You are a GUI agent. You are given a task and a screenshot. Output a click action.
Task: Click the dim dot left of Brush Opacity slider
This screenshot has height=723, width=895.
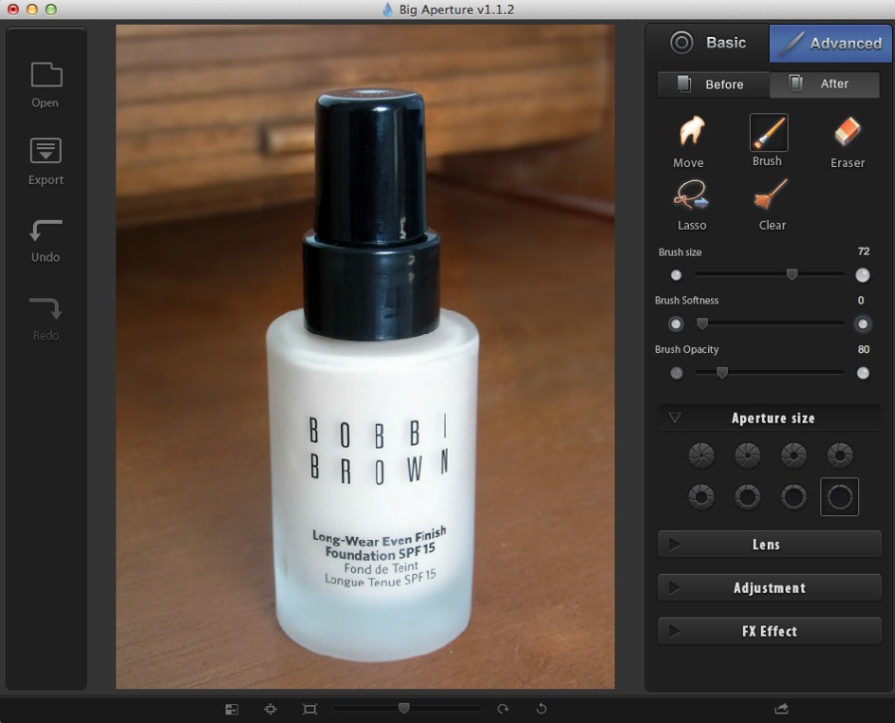676,373
